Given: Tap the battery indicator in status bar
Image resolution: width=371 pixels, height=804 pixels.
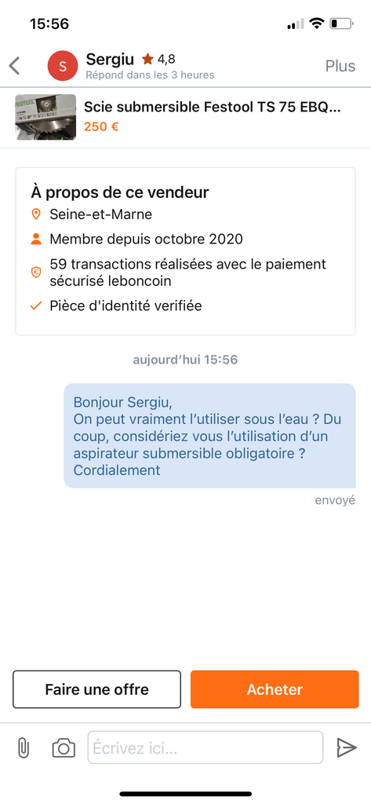Looking at the screenshot, I should click(x=341, y=24).
